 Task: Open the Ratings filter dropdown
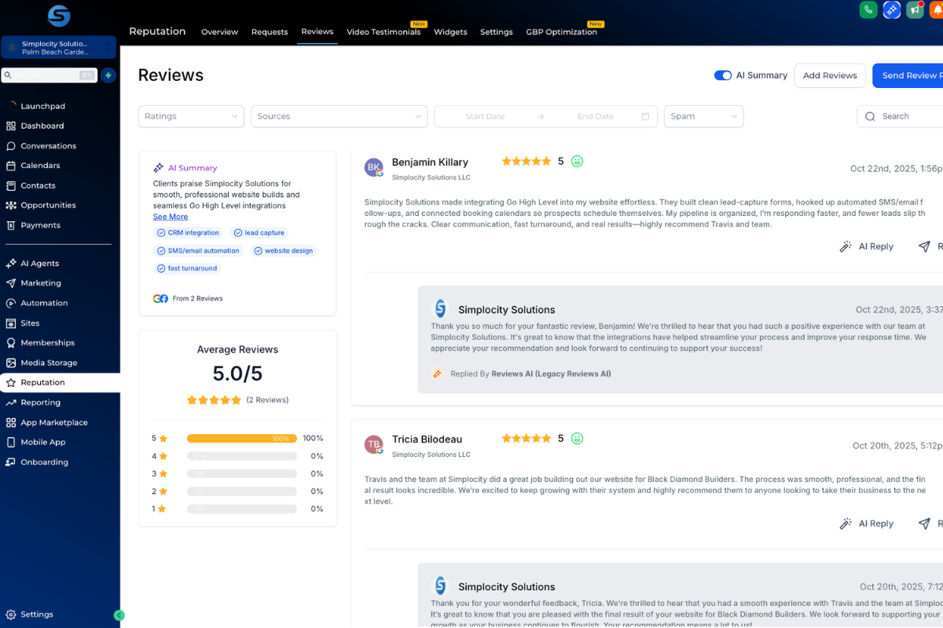(x=191, y=115)
